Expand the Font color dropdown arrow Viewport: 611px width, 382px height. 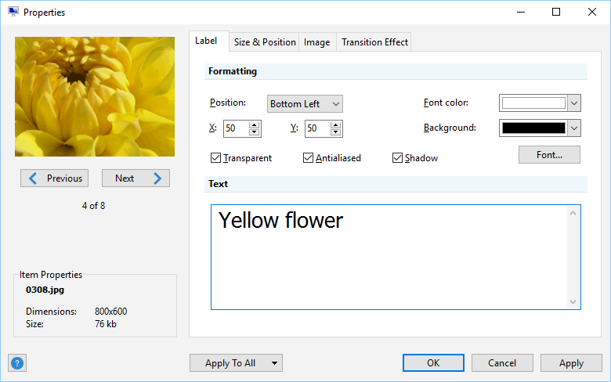tap(573, 103)
